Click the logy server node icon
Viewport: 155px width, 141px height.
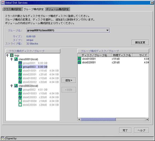pyautogui.click(x=12, y=55)
